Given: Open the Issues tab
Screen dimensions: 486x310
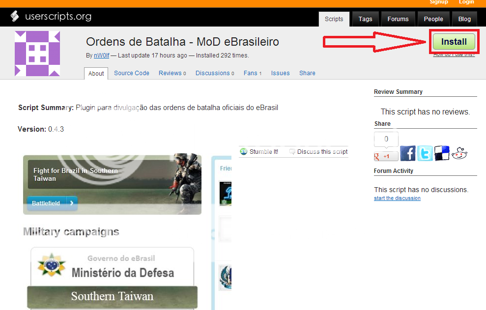Looking at the screenshot, I should pyautogui.click(x=280, y=73).
